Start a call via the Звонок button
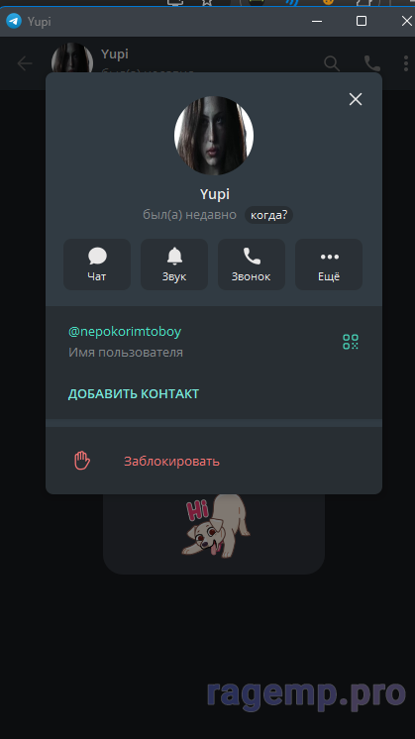The height and width of the screenshot is (739, 415). [x=251, y=264]
